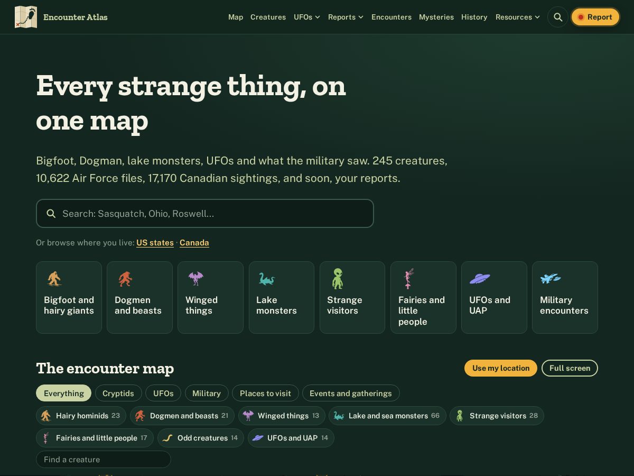The width and height of the screenshot is (634, 476).
Task: Click the sea serpent icon in Lake monsters card
Action: pyautogui.click(x=267, y=279)
